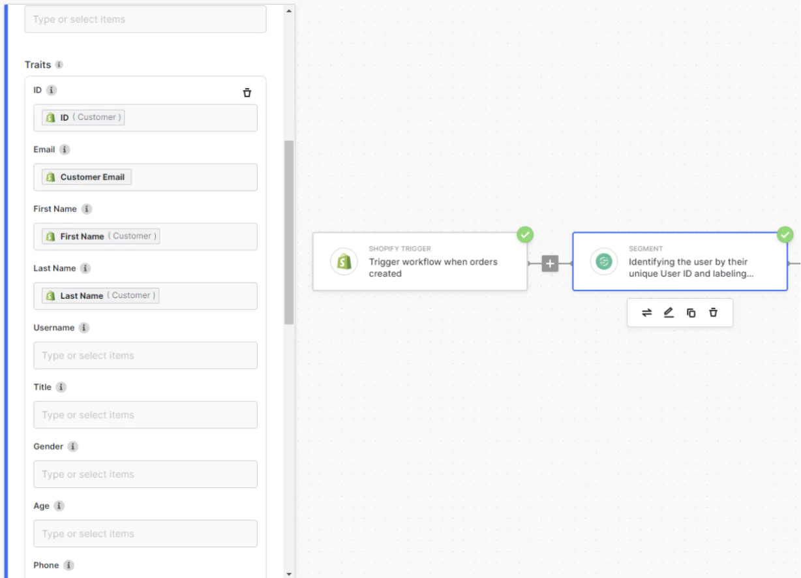
Task: Click the scroll down arrow of panel scrollbar
Action: [289, 573]
